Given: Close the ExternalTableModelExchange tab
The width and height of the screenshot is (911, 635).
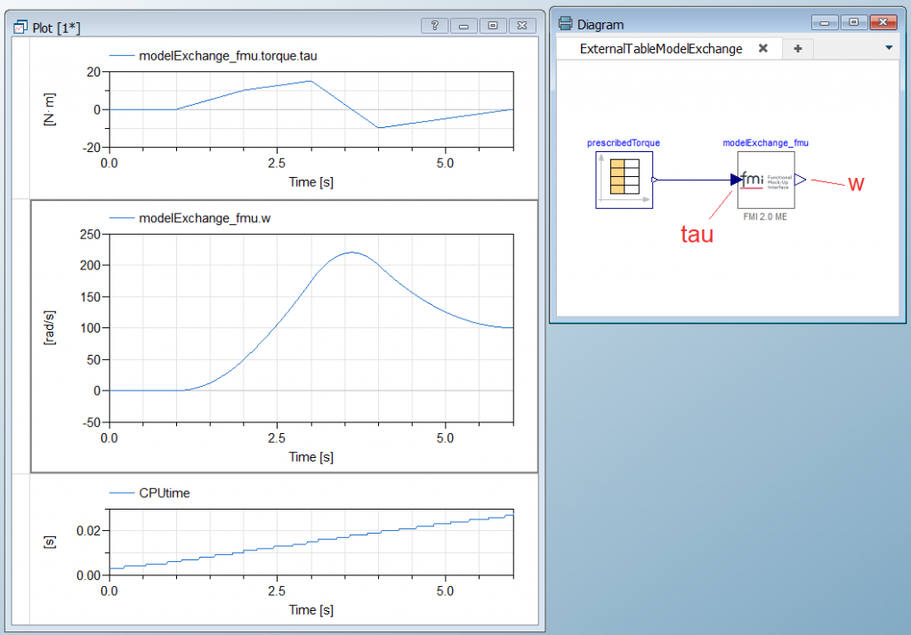Looking at the screenshot, I should click(762, 48).
